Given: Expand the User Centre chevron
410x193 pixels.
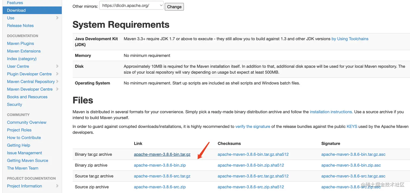Looking at the screenshot, I should (x=57, y=66).
